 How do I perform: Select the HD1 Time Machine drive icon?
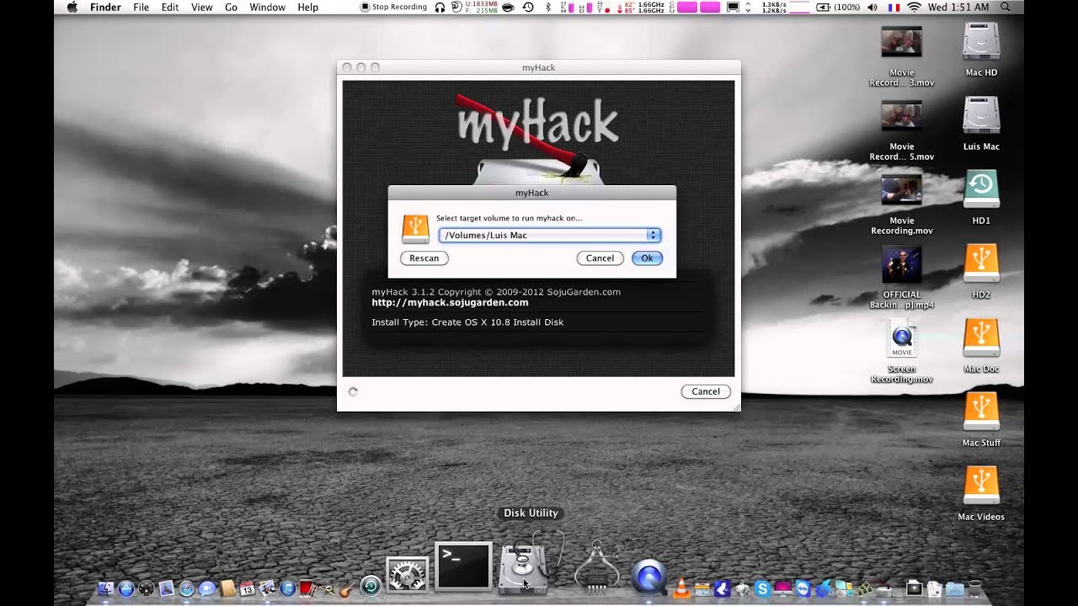click(981, 190)
